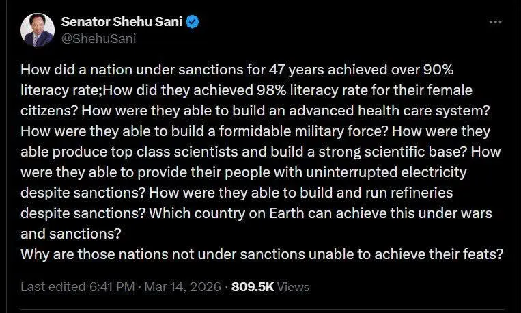This screenshot has height=313, width=521.
Task: Click the blue verified badge icon
Action: coord(193,23)
